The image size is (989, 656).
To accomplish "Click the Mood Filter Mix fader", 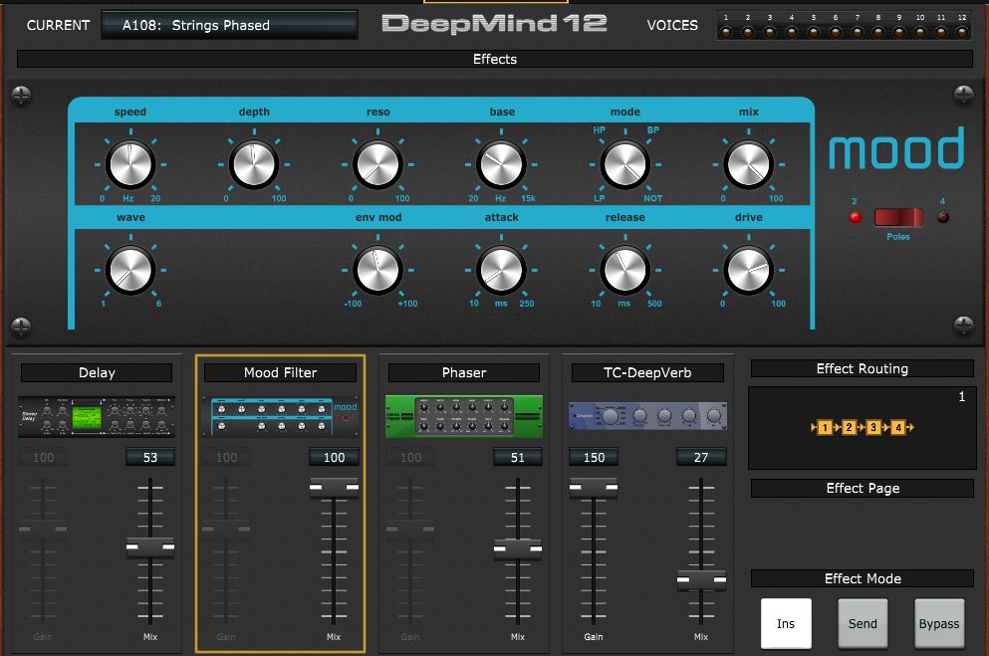I will pyautogui.click(x=334, y=489).
